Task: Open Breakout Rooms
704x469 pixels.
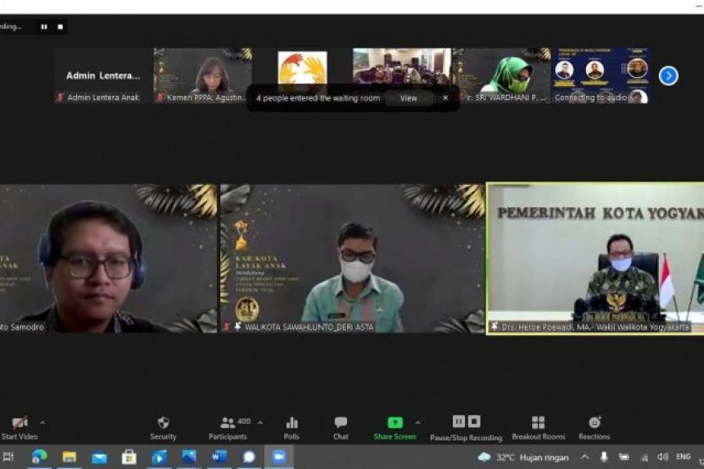Action: [538, 427]
